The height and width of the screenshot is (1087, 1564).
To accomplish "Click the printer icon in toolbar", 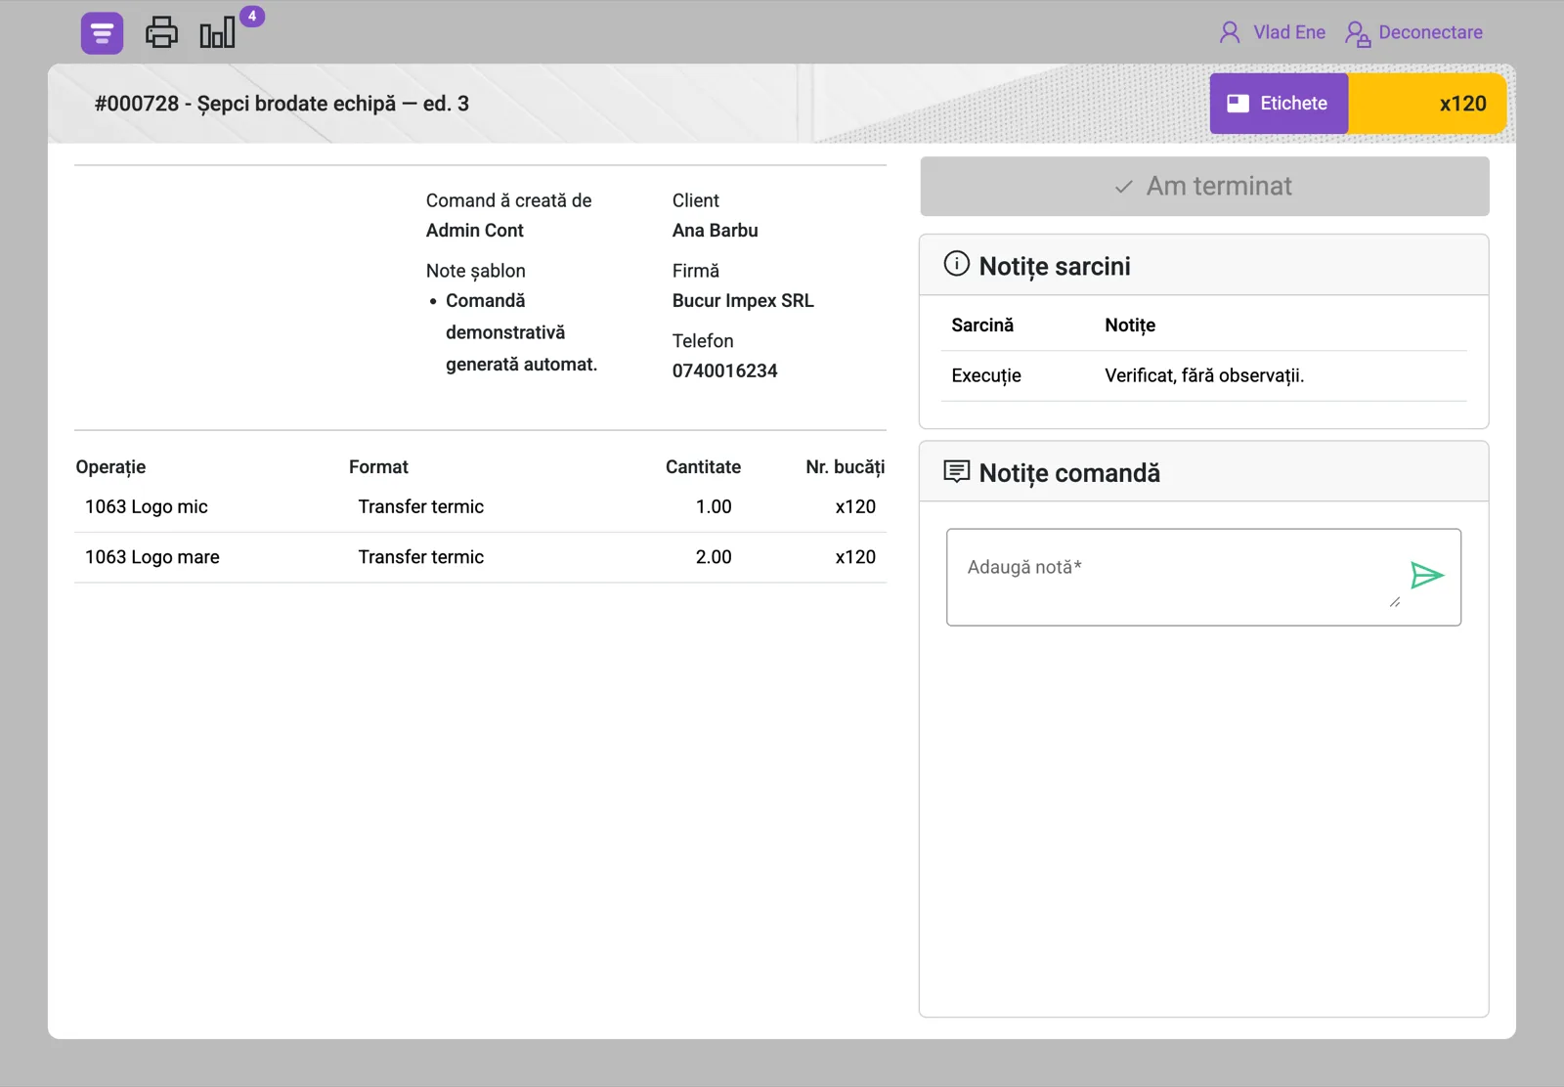I will [161, 32].
